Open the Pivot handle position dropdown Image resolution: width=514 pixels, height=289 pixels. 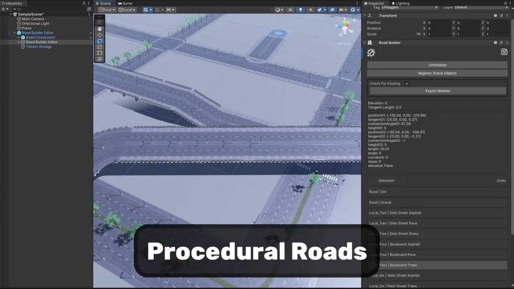point(107,10)
